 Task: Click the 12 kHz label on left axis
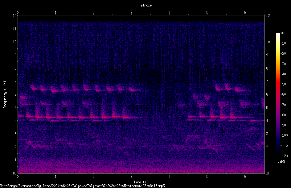tap(15, 16)
